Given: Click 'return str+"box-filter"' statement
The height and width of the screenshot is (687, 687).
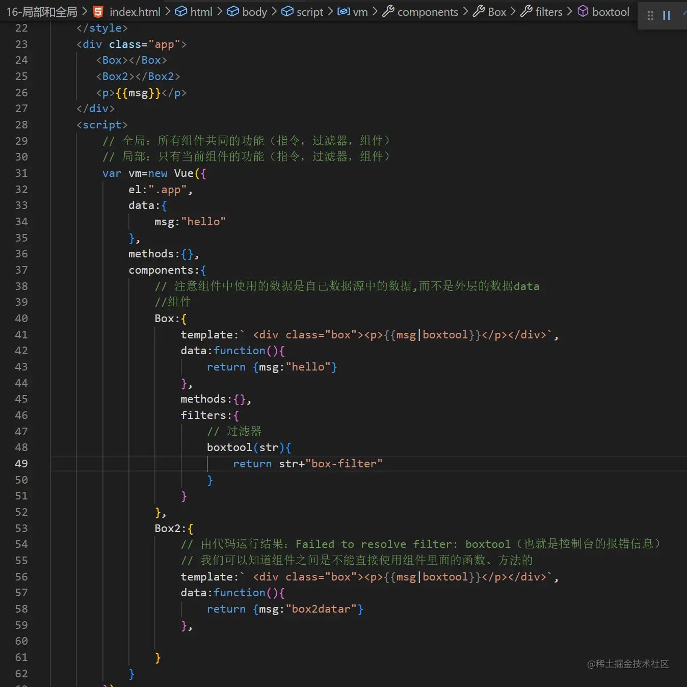Looking at the screenshot, I should coord(308,464).
